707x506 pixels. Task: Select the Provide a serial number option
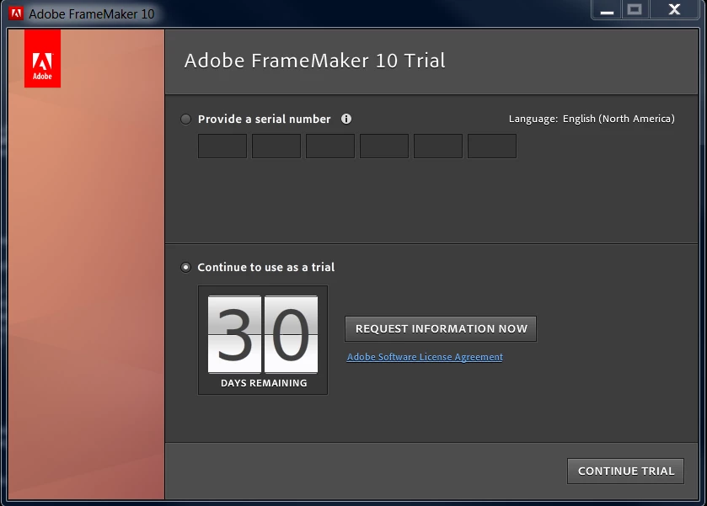(x=185, y=119)
